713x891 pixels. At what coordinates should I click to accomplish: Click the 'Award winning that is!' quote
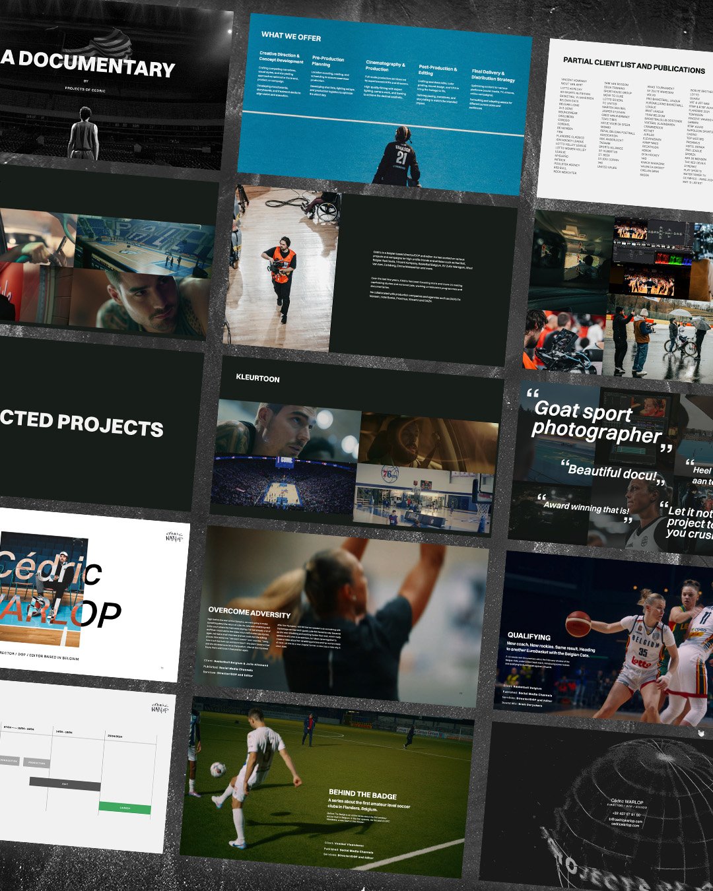pyautogui.click(x=586, y=506)
